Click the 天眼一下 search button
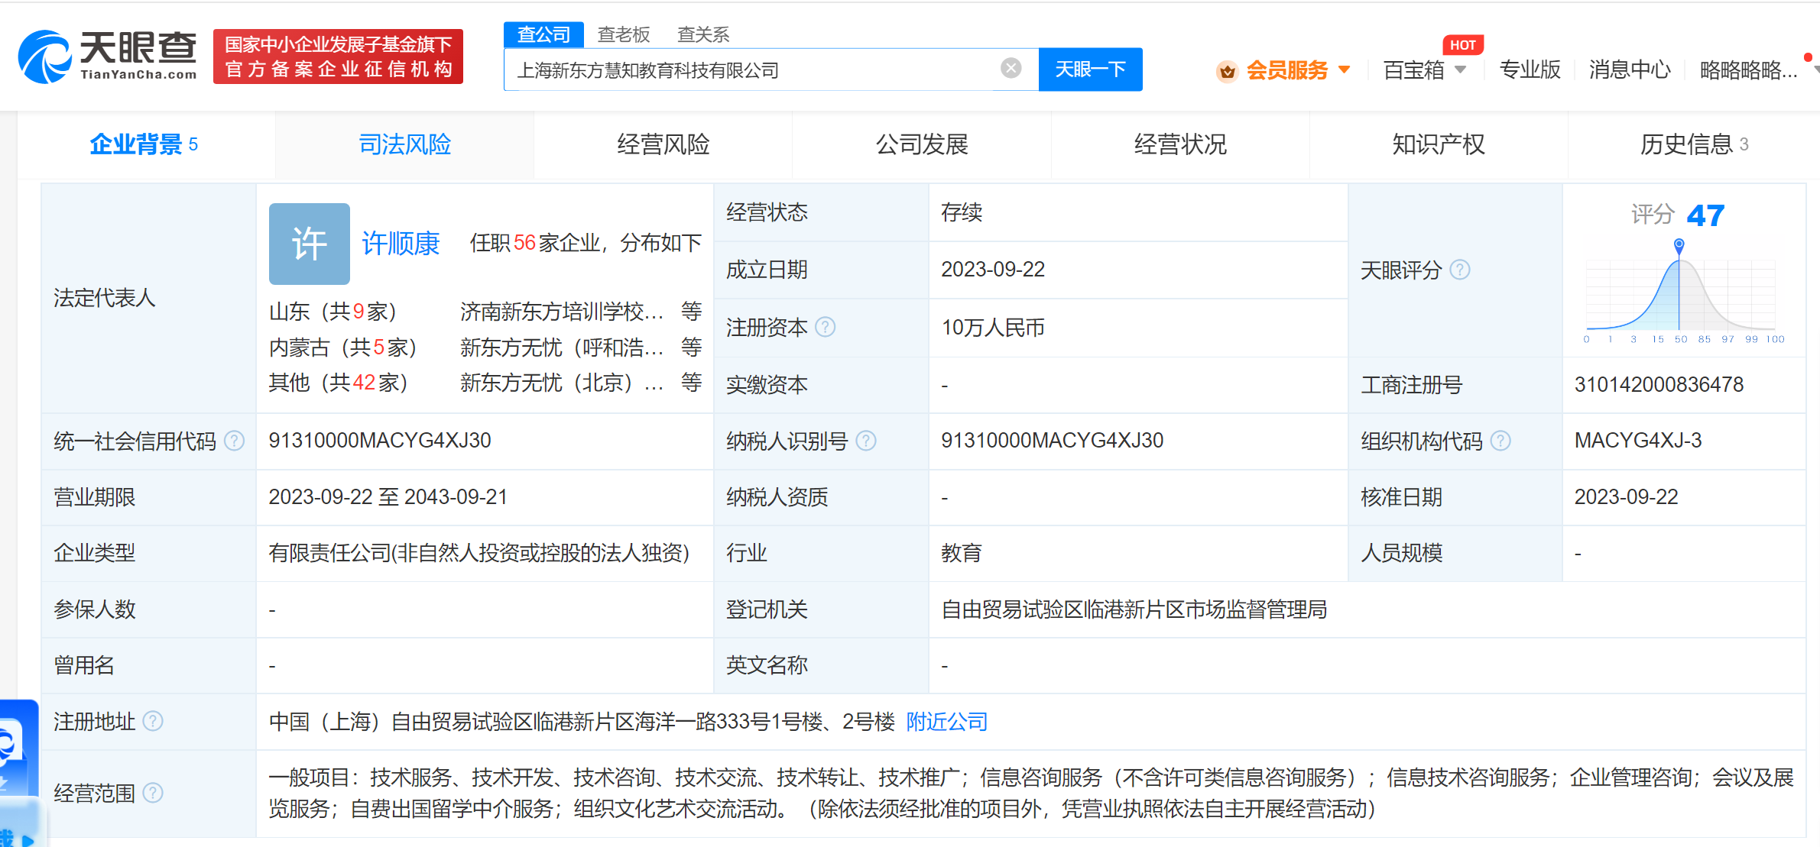Image resolution: width=1820 pixels, height=847 pixels. pyautogui.click(x=1090, y=70)
